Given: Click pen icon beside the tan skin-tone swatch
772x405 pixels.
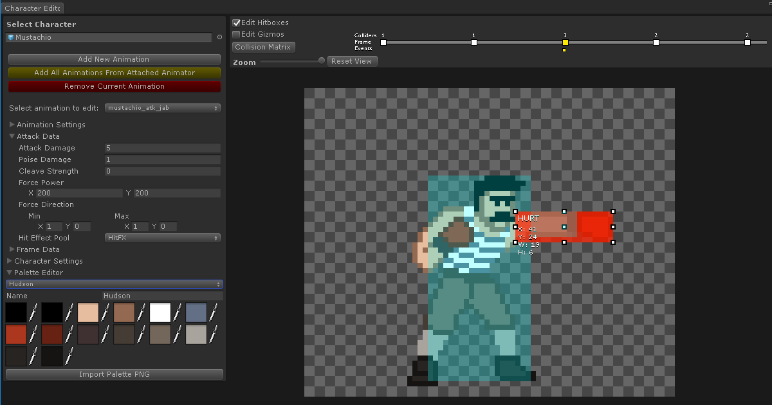Looking at the screenshot, I should [x=105, y=312].
